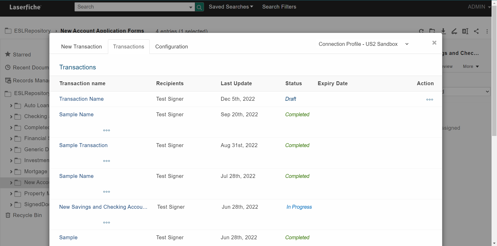This screenshot has height=246, width=497.
Task: Click the Draft status text
Action: pyautogui.click(x=290, y=99)
